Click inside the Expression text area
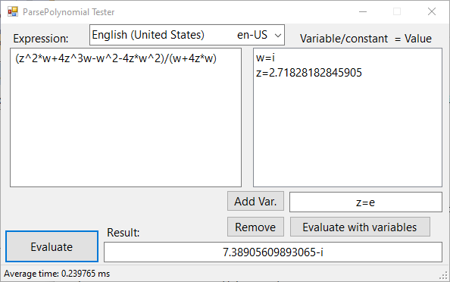 pyautogui.click(x=126, y=117)
